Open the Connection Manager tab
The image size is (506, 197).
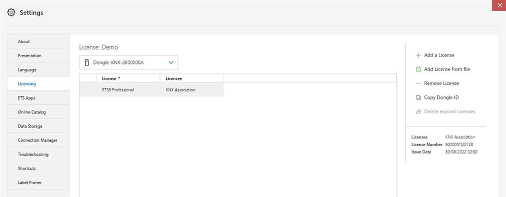(x=38, y=140)
